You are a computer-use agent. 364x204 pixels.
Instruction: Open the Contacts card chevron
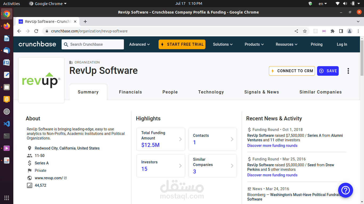232,139
